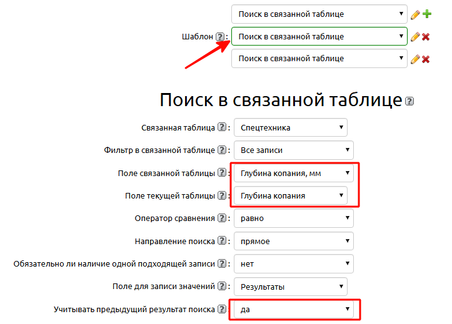Open the Учитывать предыдущий результат dropdown showing да
This screenshot has width=452, height=324.
point(293,309)
